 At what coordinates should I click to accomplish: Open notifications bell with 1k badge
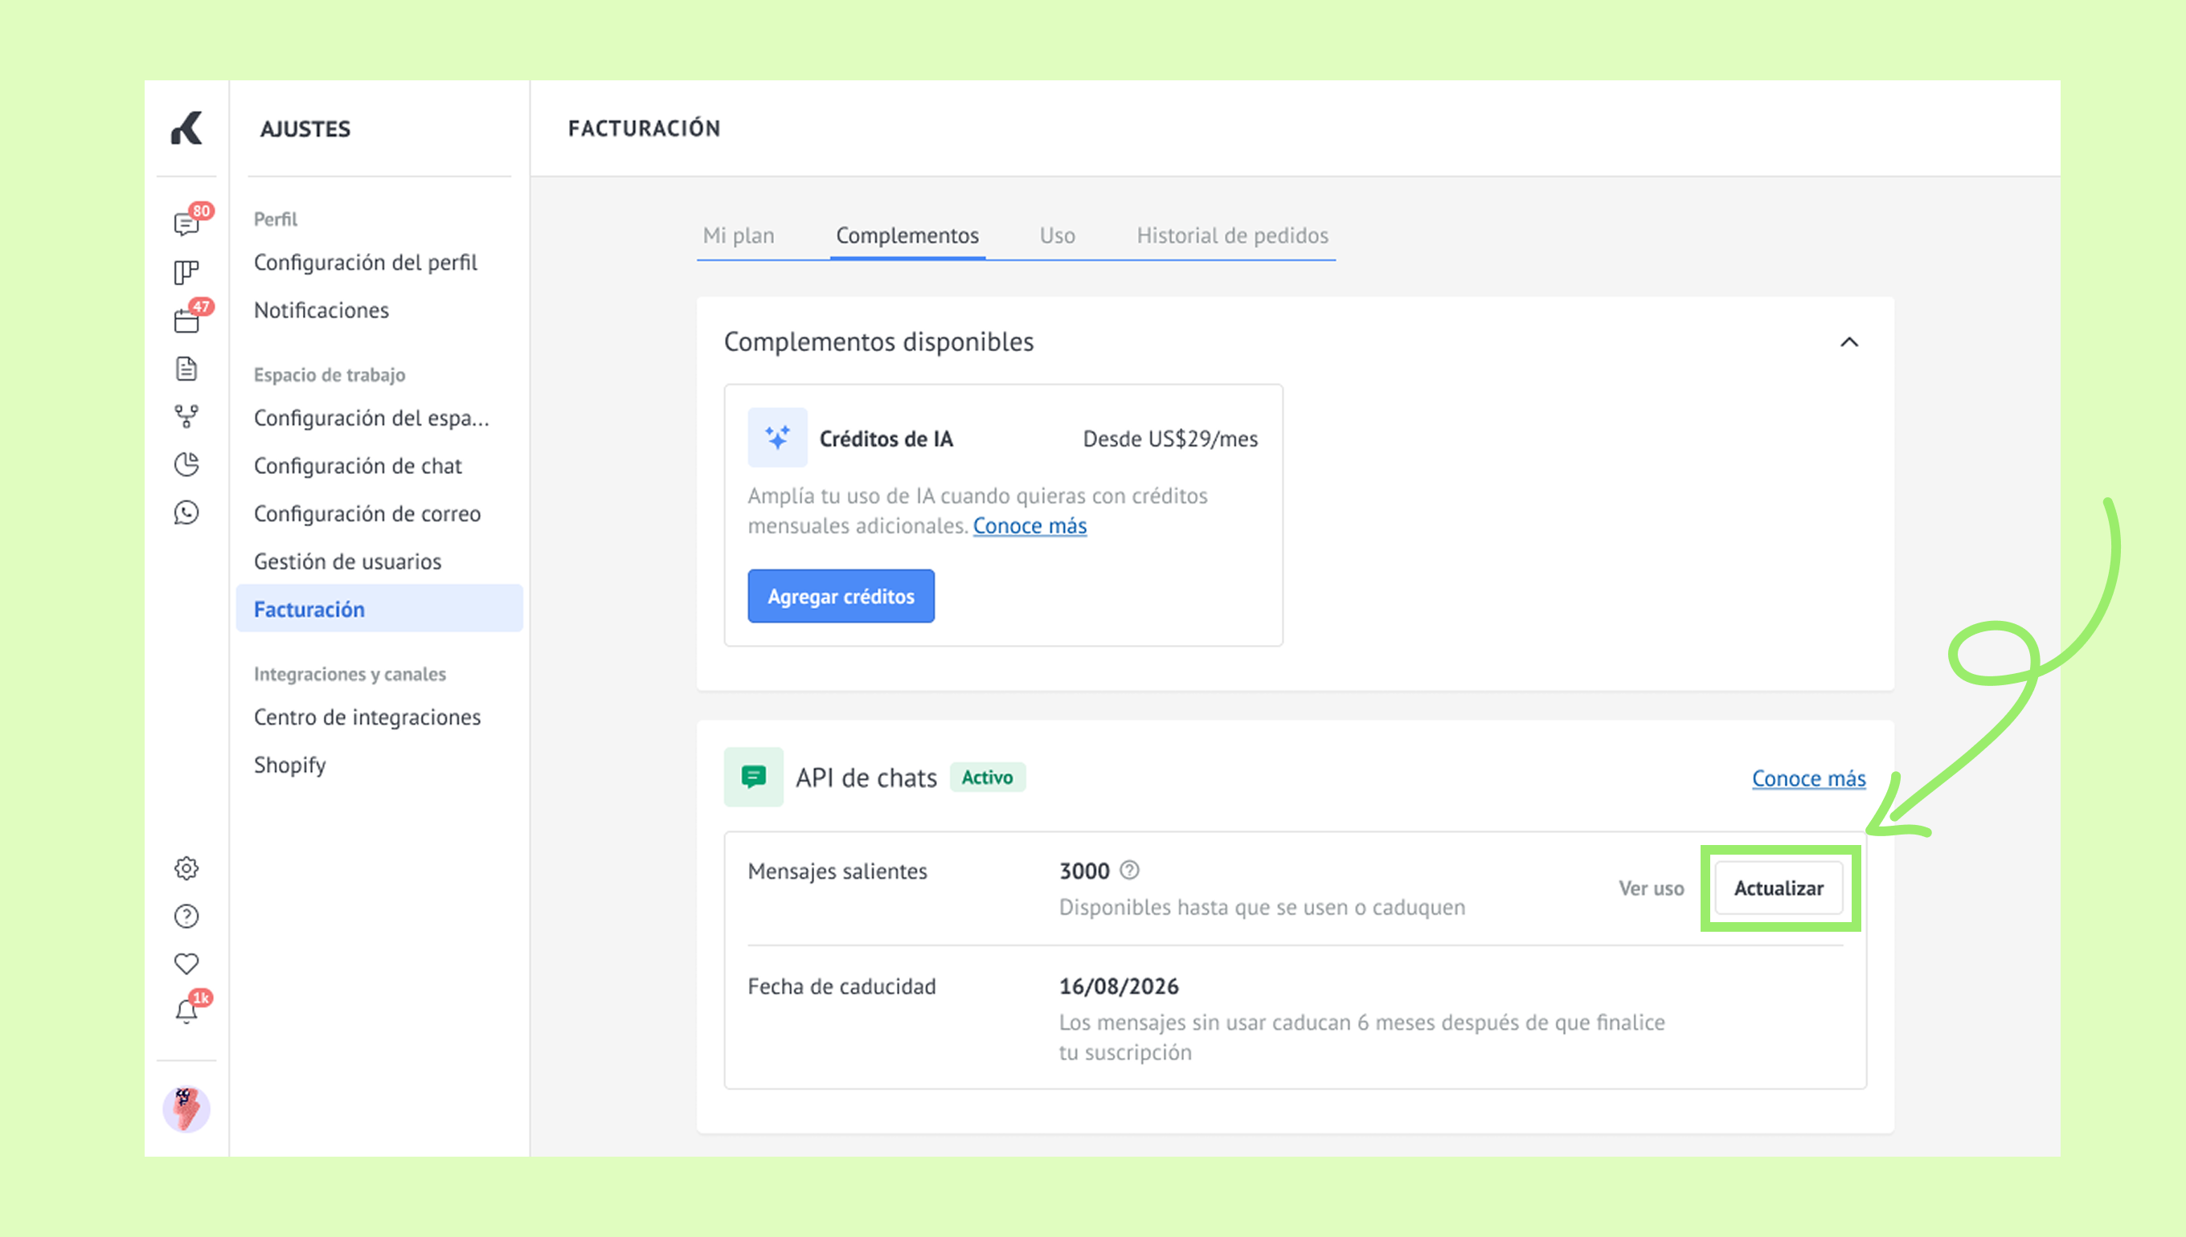[187, 1011]
